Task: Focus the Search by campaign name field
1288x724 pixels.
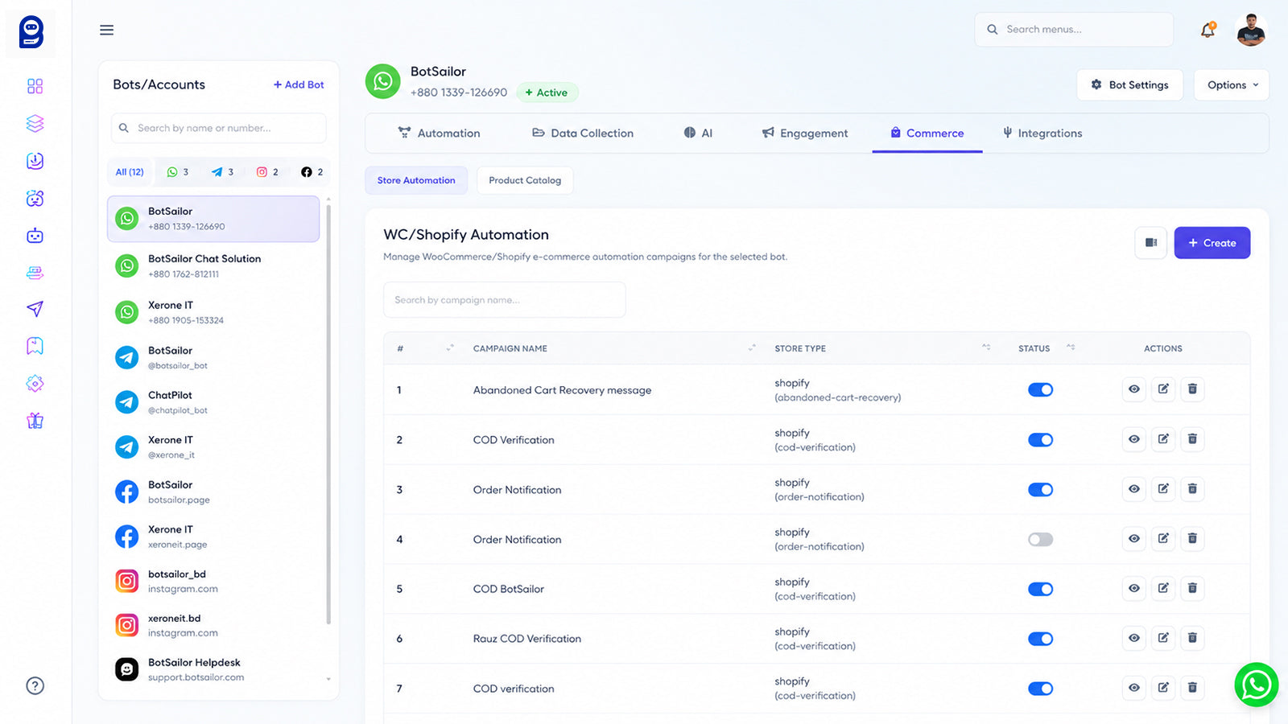Action: coord(504,300)
